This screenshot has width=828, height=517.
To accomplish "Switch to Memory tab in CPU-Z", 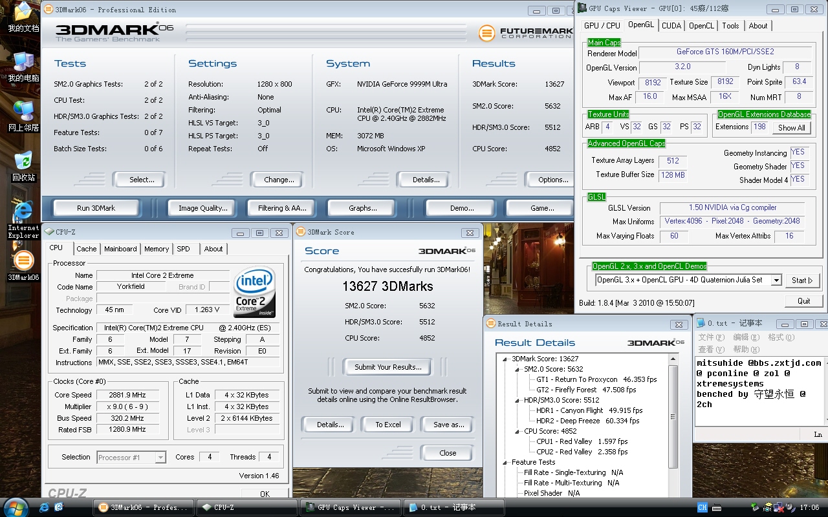I will coord(157,249).
